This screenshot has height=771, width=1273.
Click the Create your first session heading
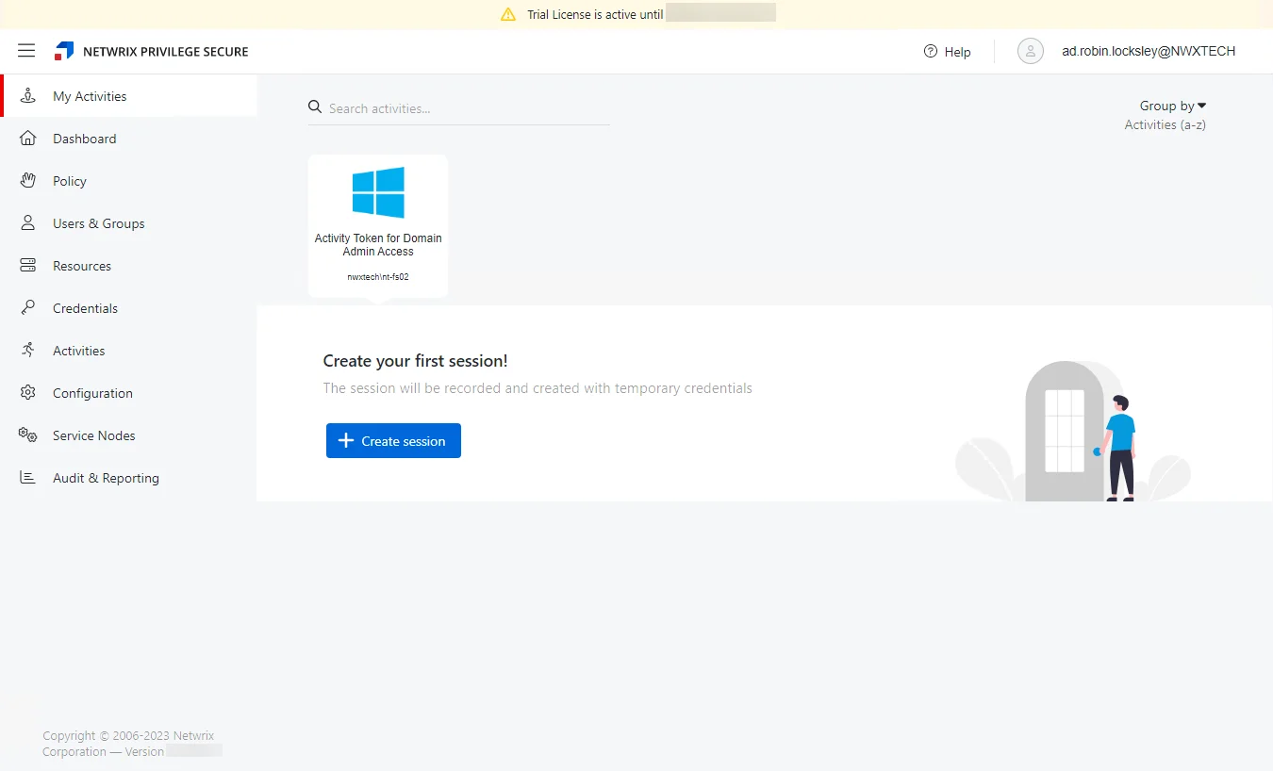pyautogui.click(x=415, y=360)
